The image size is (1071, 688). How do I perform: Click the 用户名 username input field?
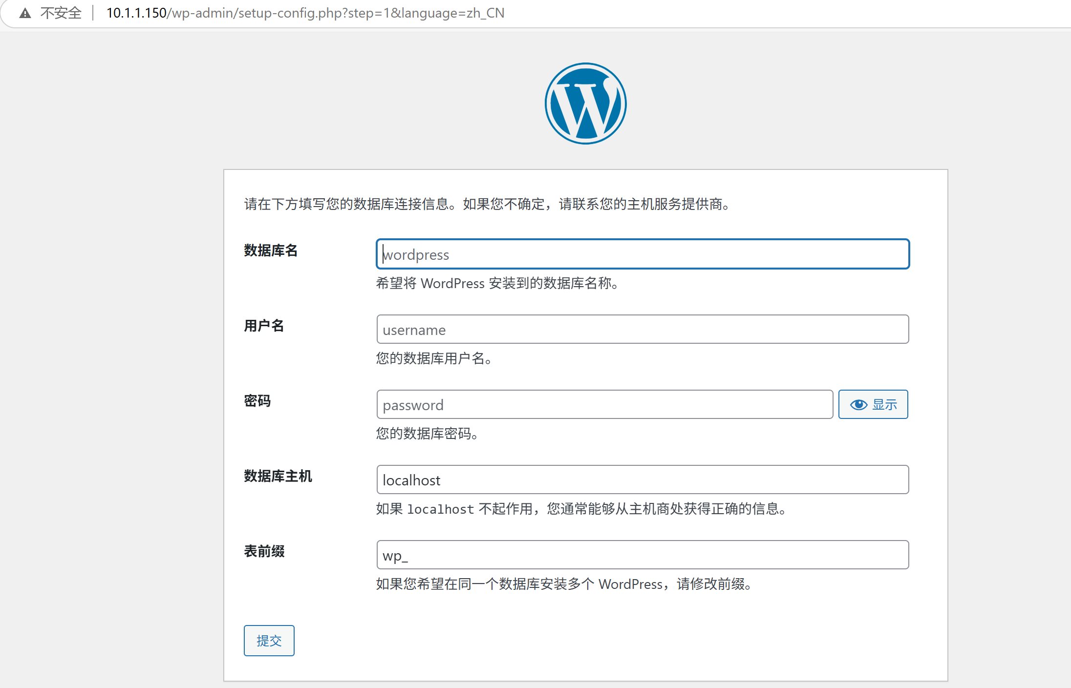click(643, 330)
